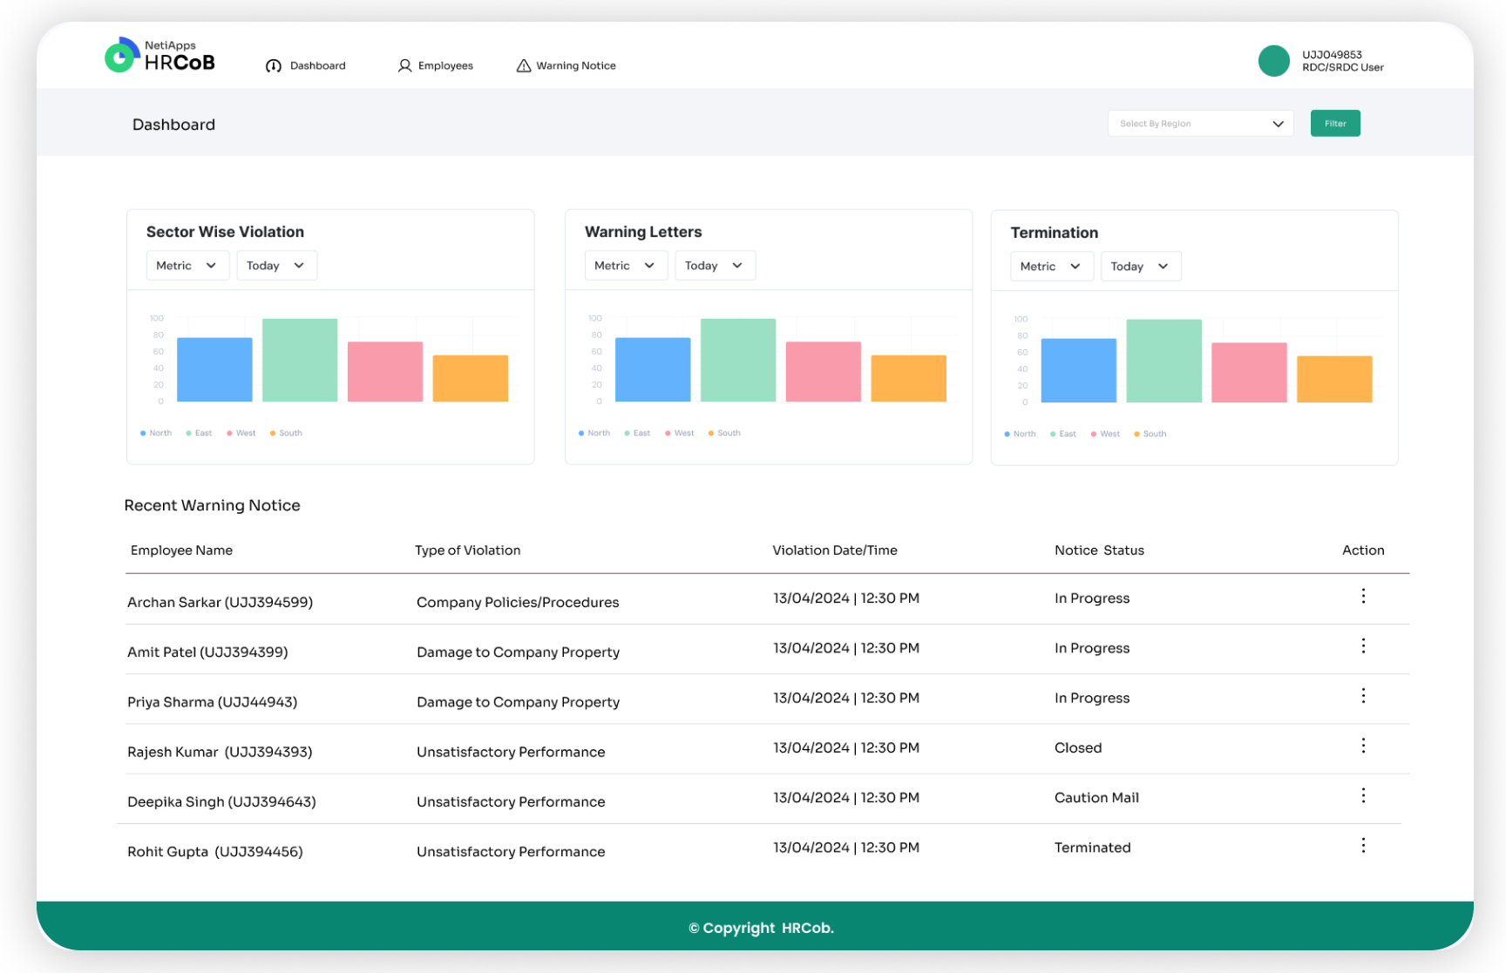Click the In Progress status for Amit Patel
This screenshot has height=973, width=1506.
(1092, 647)
